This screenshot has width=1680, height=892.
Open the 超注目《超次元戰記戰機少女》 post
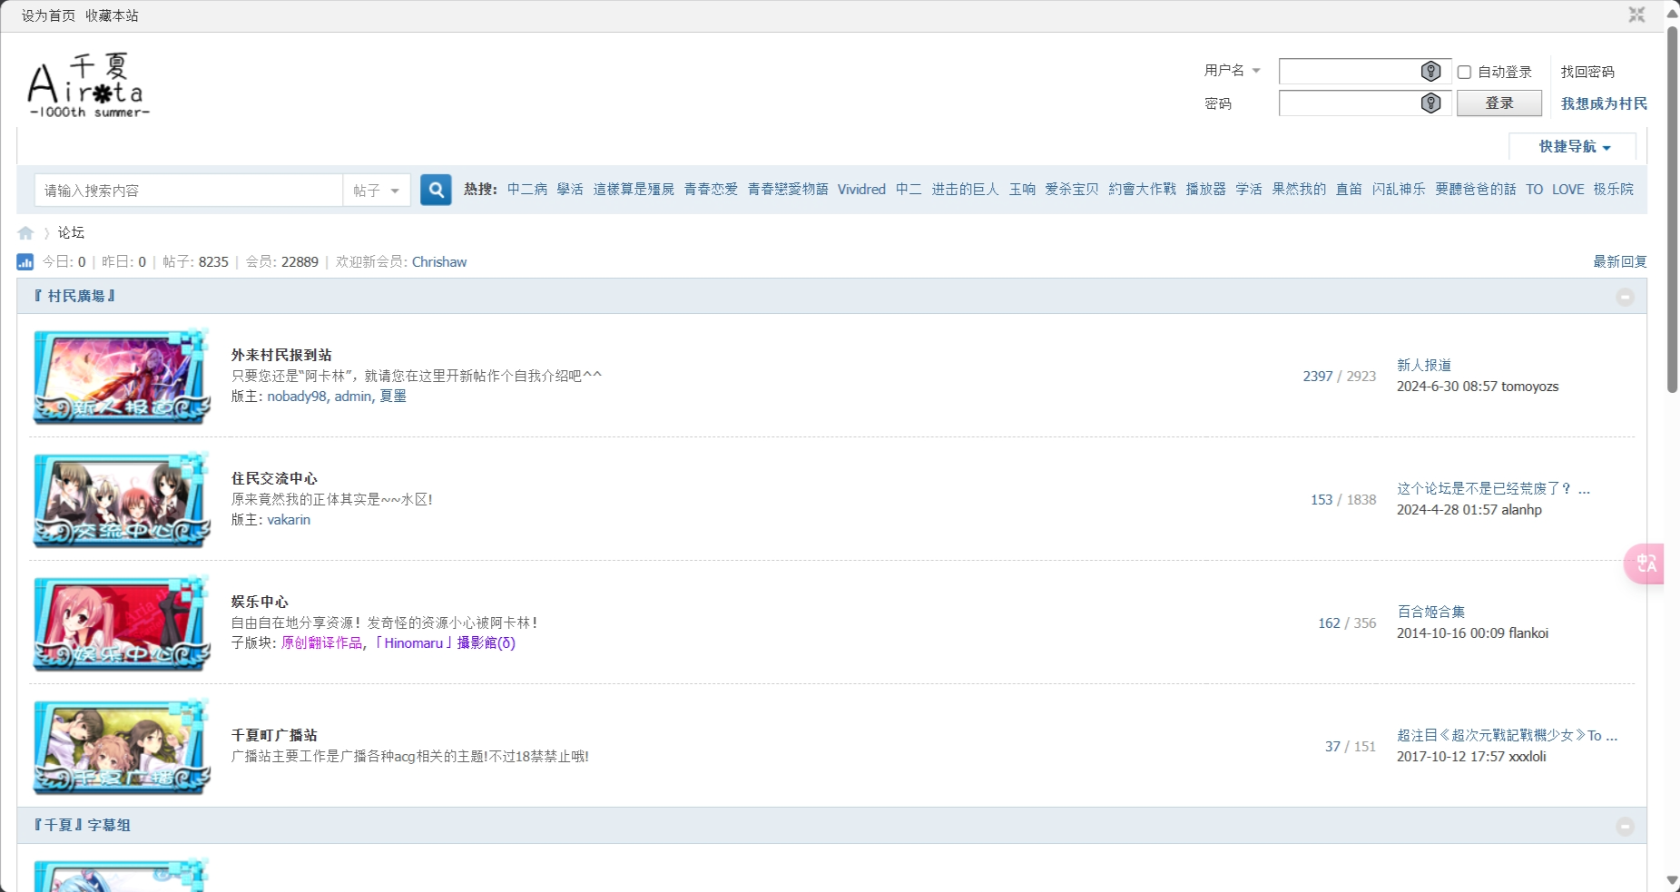coord(1508,735)
